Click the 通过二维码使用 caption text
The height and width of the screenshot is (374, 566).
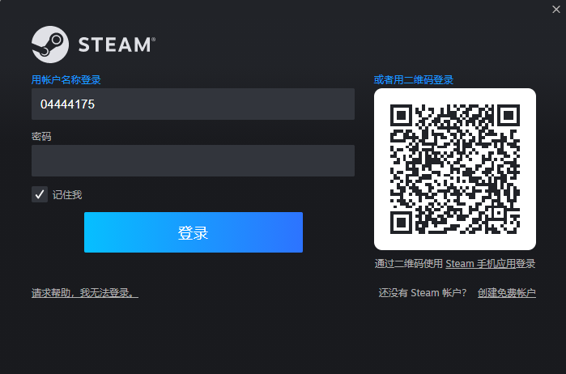click(409, 264)
